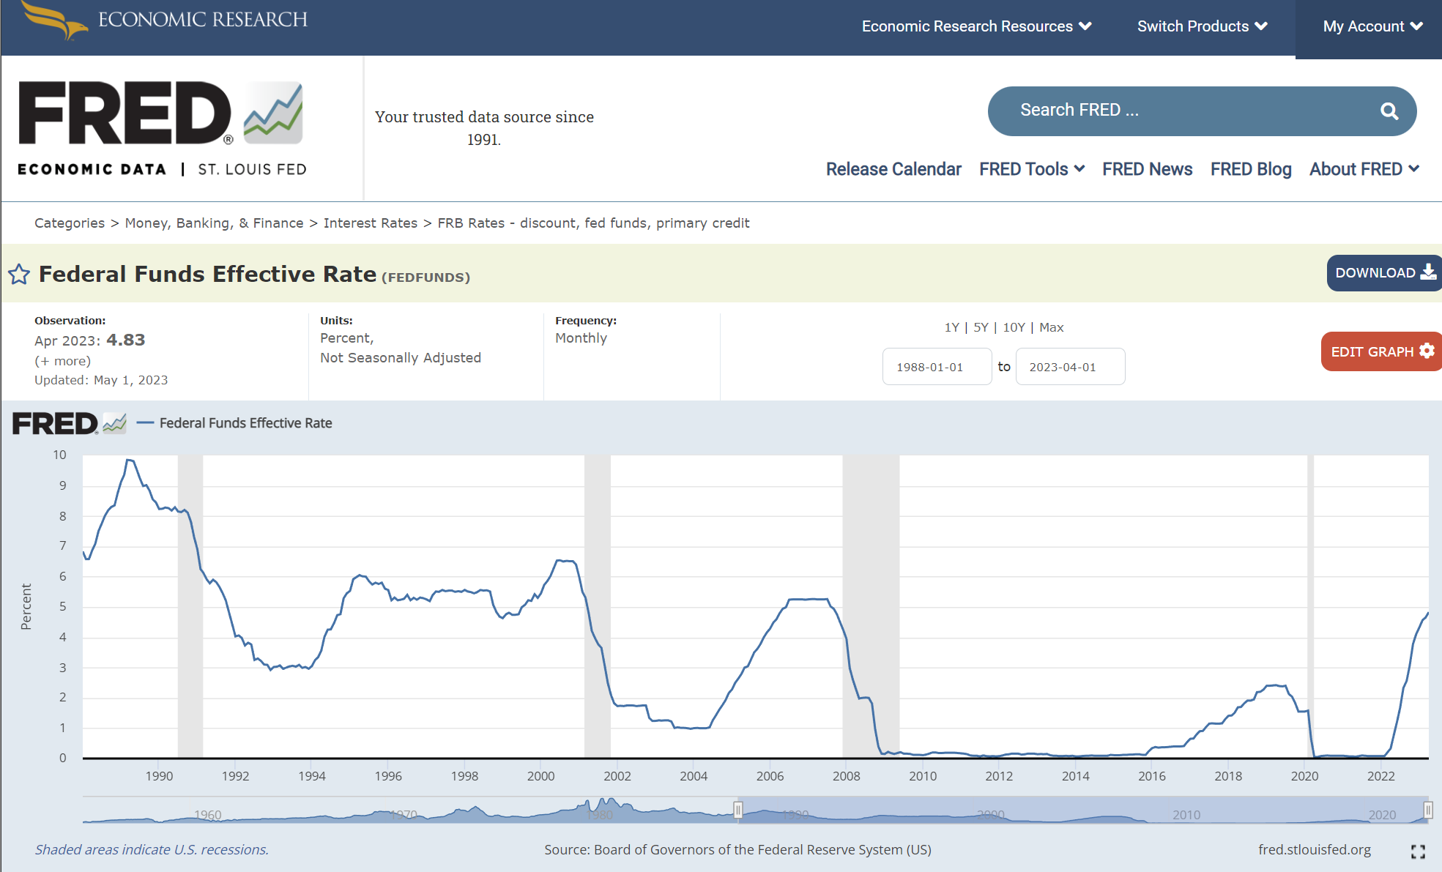The height and width of the screenshot is (872, 1442).
Task: Go to FRED Blog
Action: (x=1250, y=169)
